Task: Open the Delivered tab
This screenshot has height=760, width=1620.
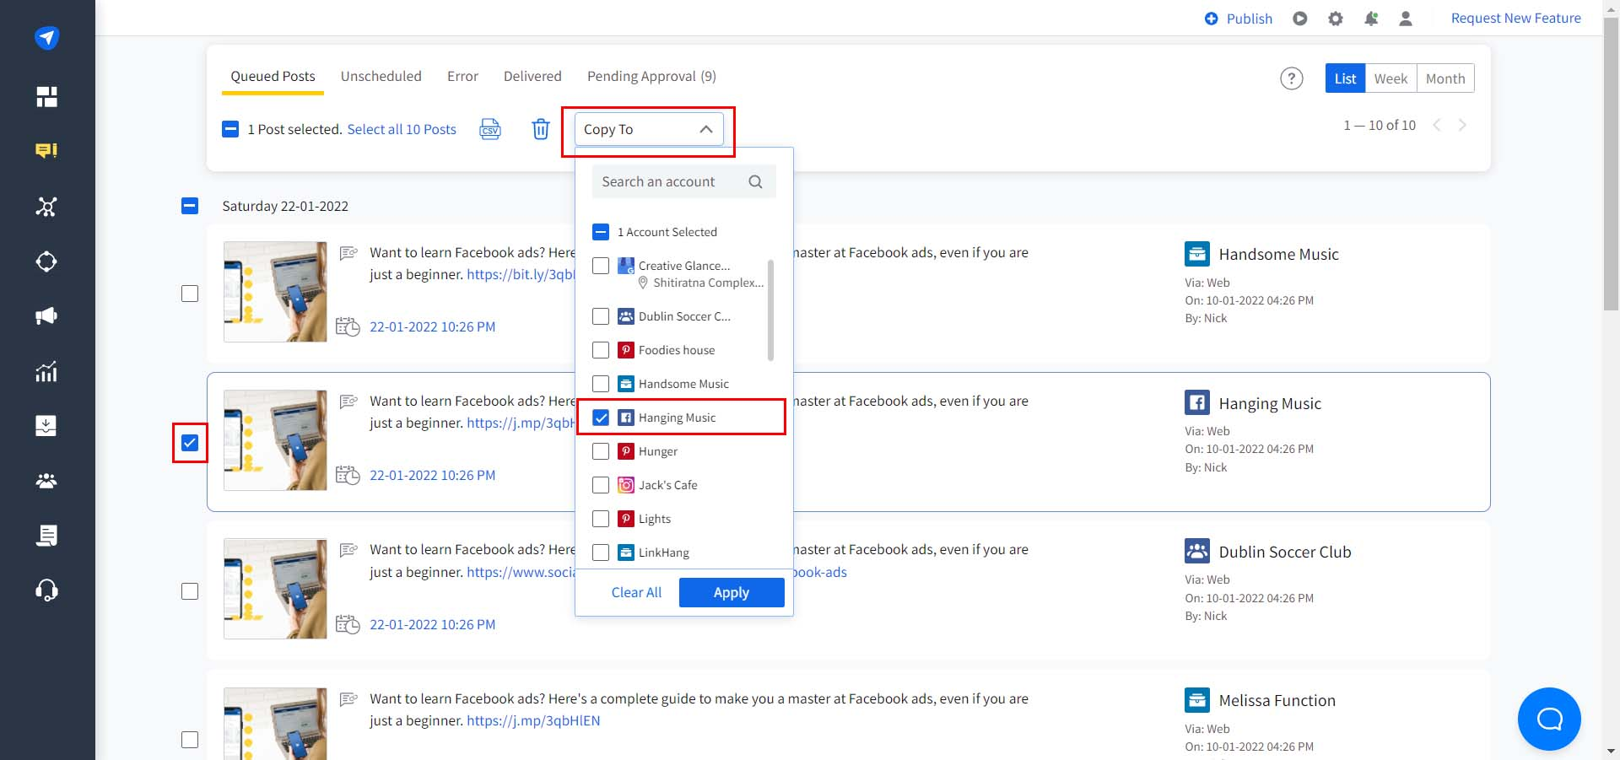Action: point(532,76)
